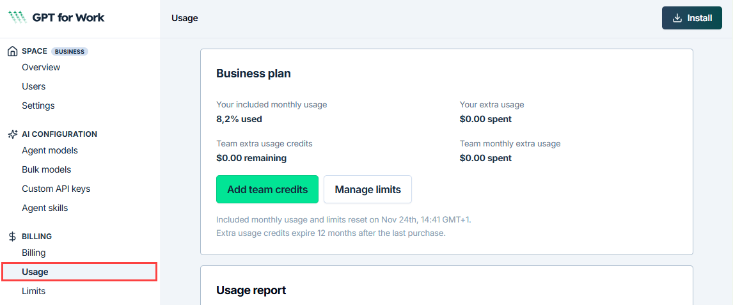Click the AI CONFIGURATION section header
This screenshot has width=733, height=305.
click(59, 134)
